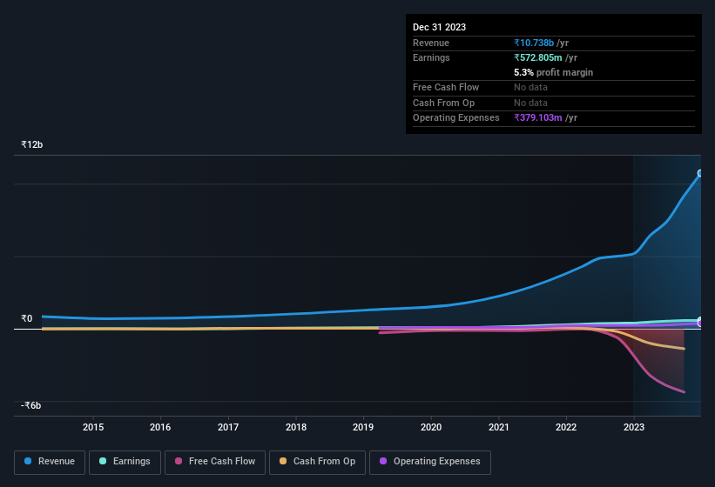Hide the Cash From Op series
The image size is (715, 487).
[x=317, y=462]
